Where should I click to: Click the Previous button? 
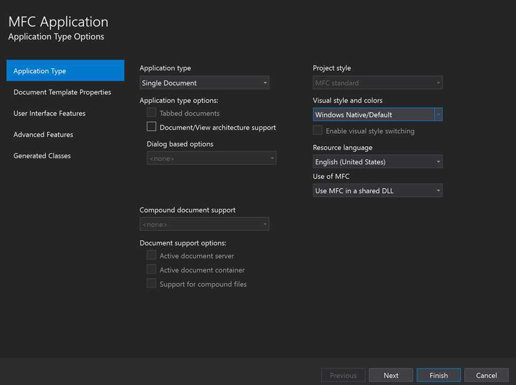pos(343,375)
